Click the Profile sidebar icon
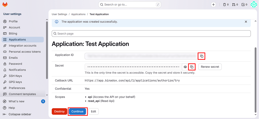The image size is (259, 119). coord(5,22)
